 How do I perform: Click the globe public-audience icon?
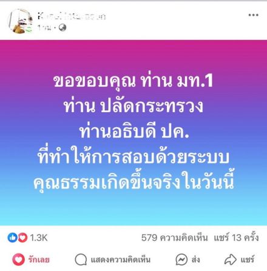(x=63, y=27)
